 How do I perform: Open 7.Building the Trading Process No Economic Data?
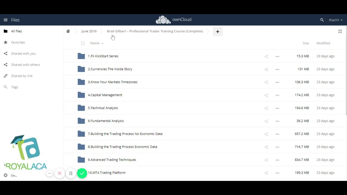[125, 134]
